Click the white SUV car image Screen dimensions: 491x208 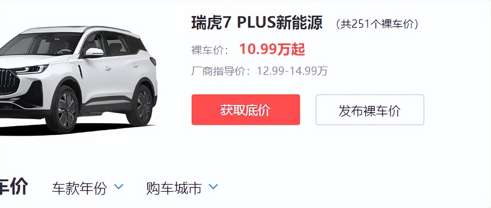[x=78, y=80]
